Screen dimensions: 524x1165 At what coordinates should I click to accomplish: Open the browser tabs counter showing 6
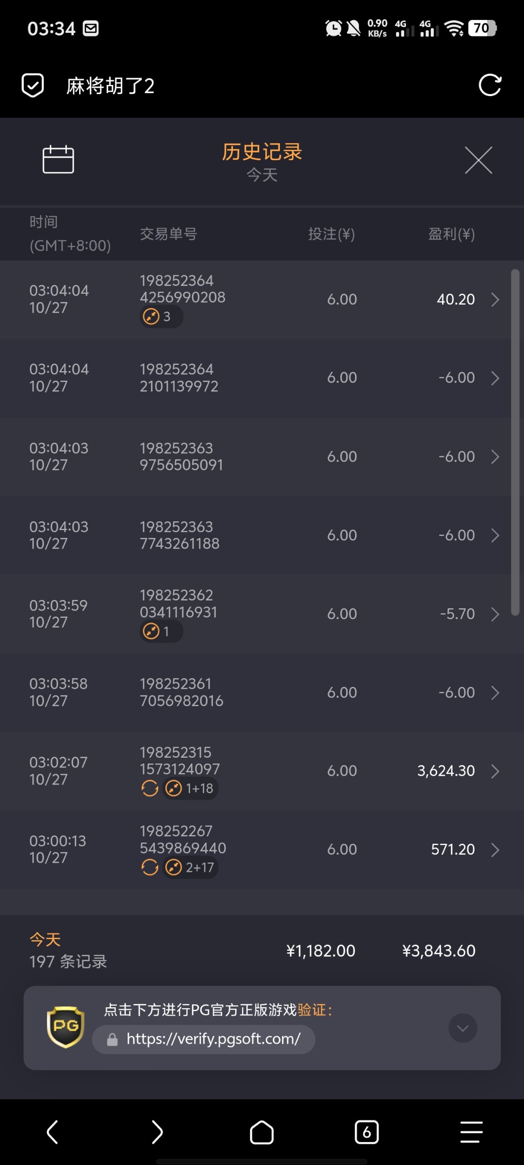tap(367, 1132)
